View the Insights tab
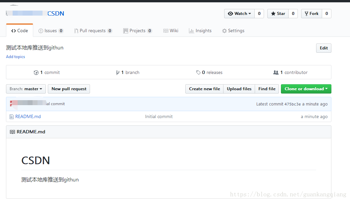This screenshot has width=350, height=201. click(200, 31)
